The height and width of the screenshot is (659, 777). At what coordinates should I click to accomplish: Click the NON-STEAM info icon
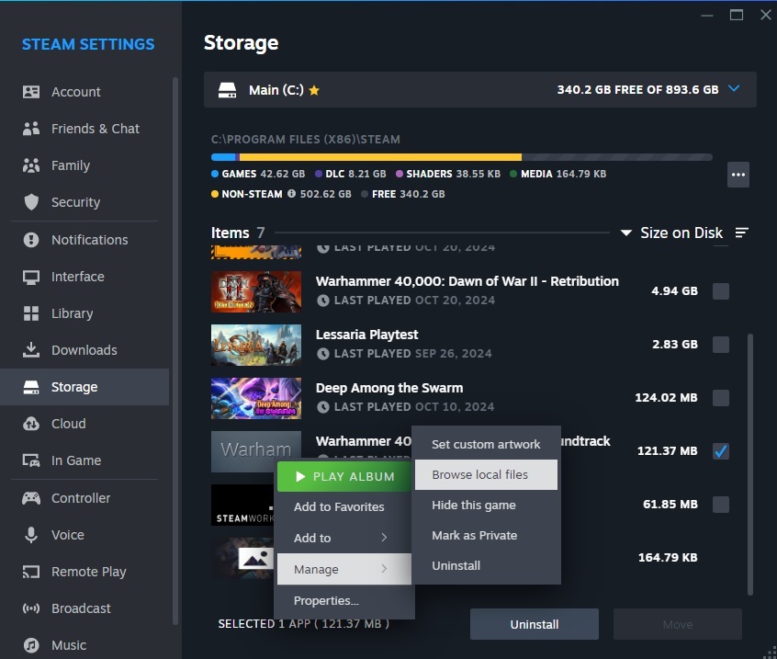(292, 193)
